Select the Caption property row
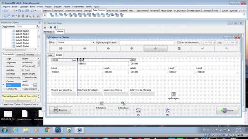 click(21, 81)
